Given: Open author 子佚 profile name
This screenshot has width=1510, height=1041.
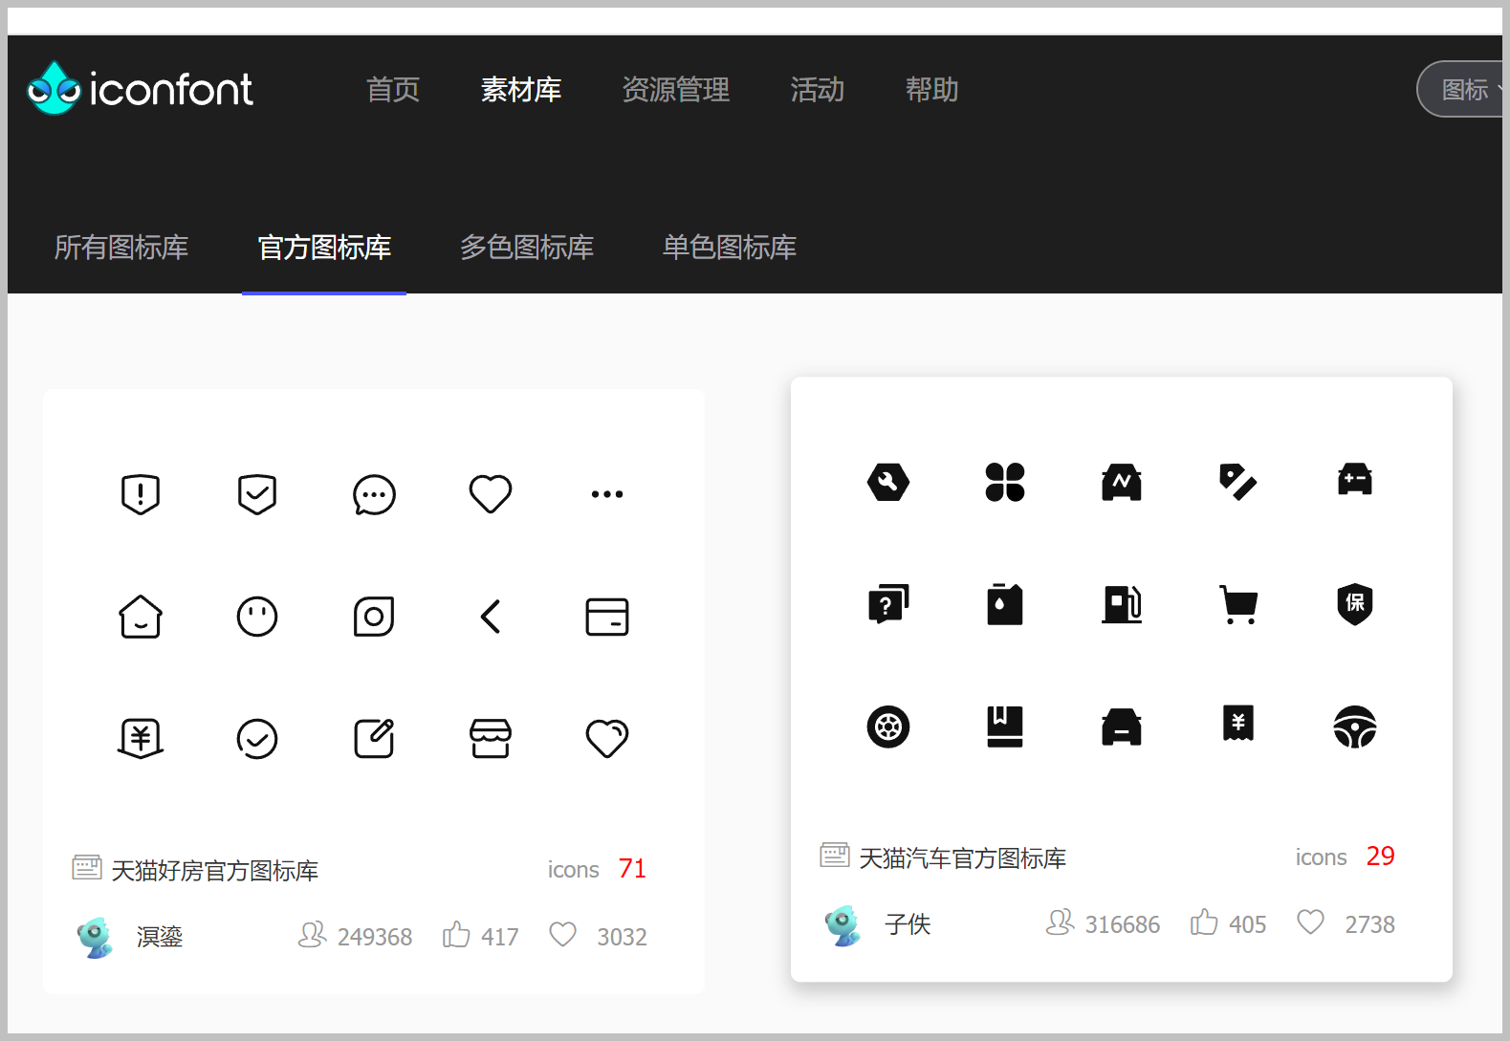Looking at the screenshot, I should (x=908, y=924).
